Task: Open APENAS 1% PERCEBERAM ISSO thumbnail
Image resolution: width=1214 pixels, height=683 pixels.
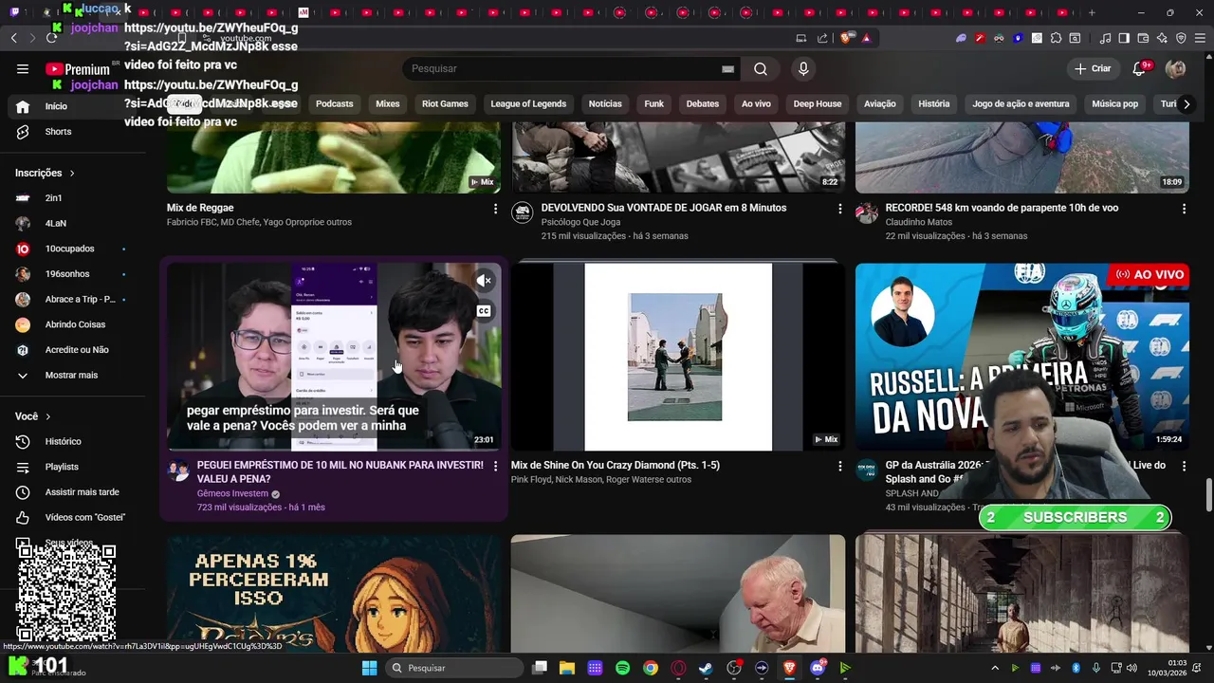Action: [334, 593]
